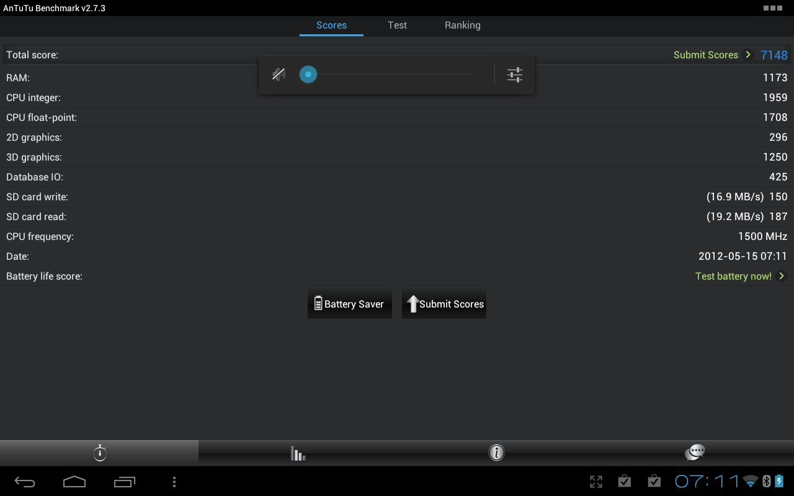The width and height of the screenshot is (794, 496).
Task: Expand chevron beside green Submit Scores
Action: coord(748,55)
